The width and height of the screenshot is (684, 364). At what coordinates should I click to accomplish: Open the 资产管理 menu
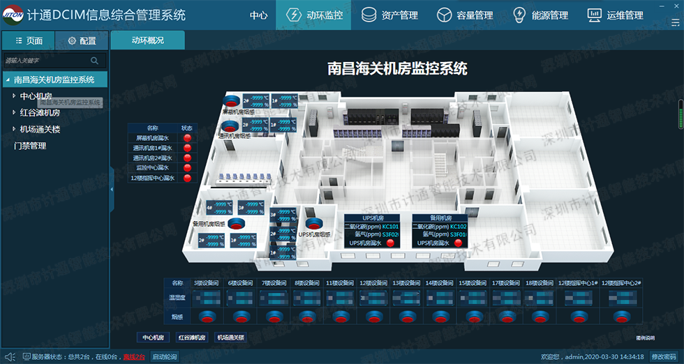[x=389, y=15]
